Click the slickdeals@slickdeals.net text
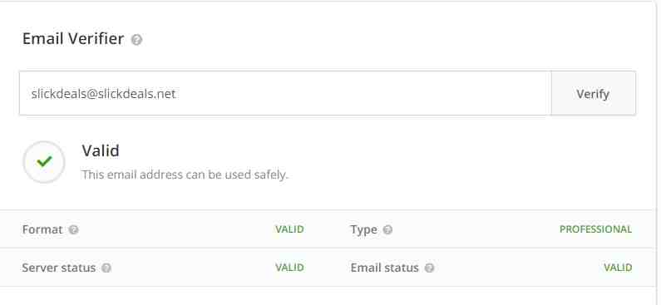Image resolution: width=661 pixels, height=305 pixels. [x=103, y=94]
